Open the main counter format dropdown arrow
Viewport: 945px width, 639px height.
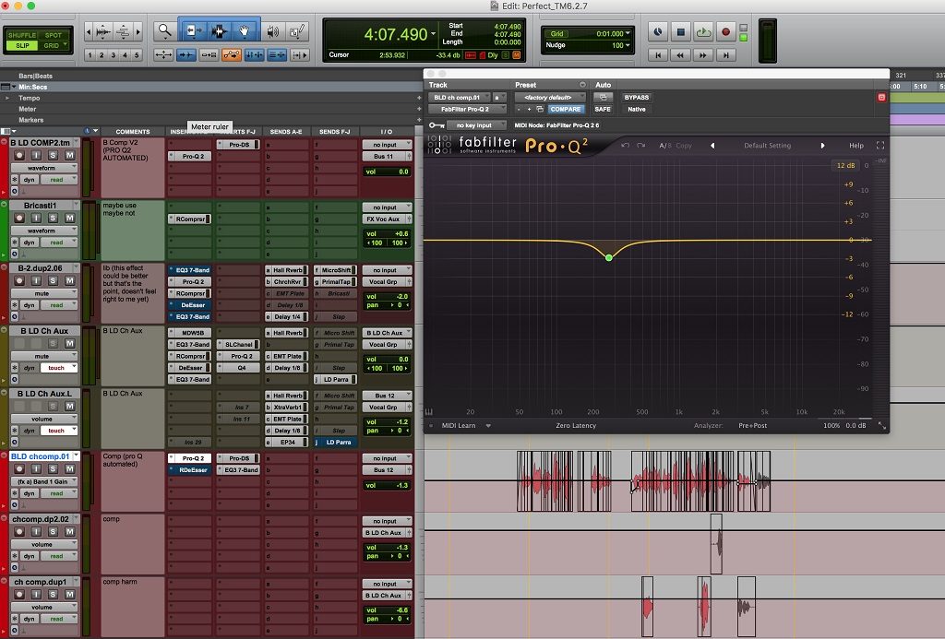(x=433, y=34)
